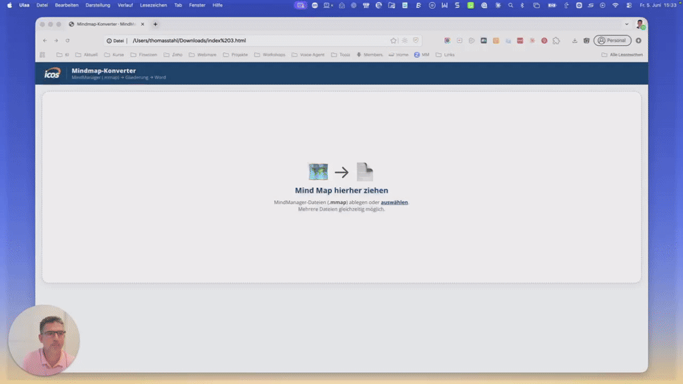
Task: Click the document file icon
Action: pos(365,172)
